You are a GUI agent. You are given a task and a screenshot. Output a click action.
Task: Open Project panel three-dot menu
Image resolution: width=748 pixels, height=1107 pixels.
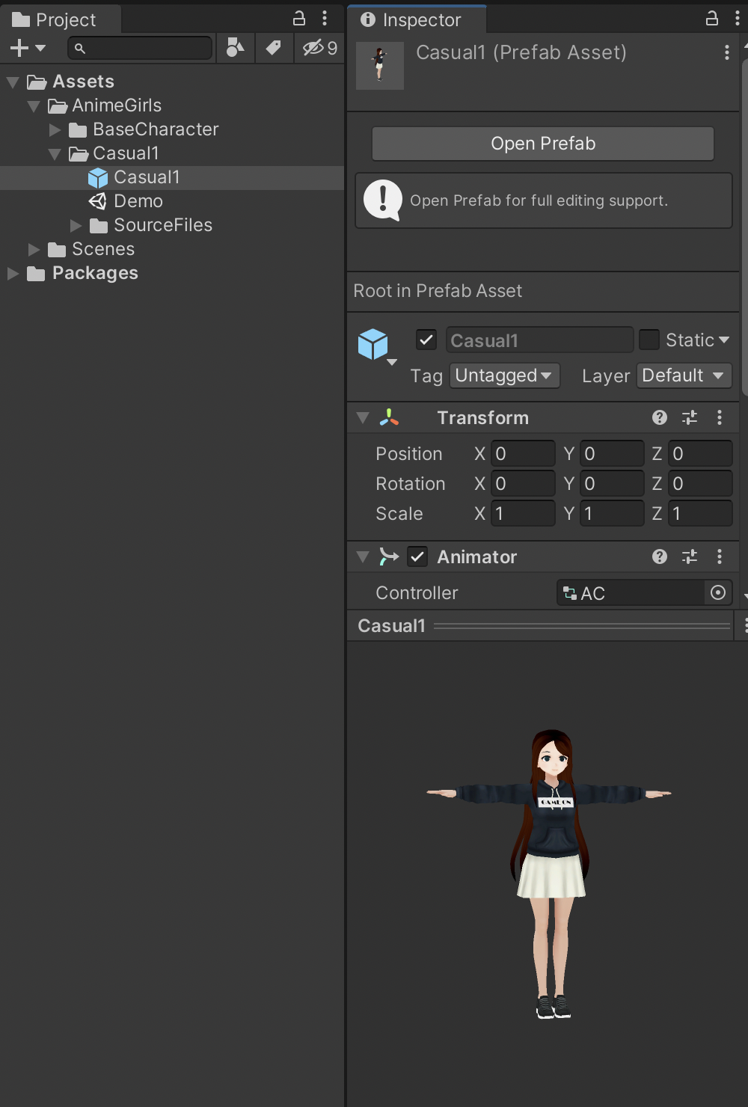325,18
